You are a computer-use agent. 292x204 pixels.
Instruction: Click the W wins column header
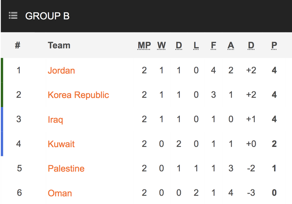(161, 45)
